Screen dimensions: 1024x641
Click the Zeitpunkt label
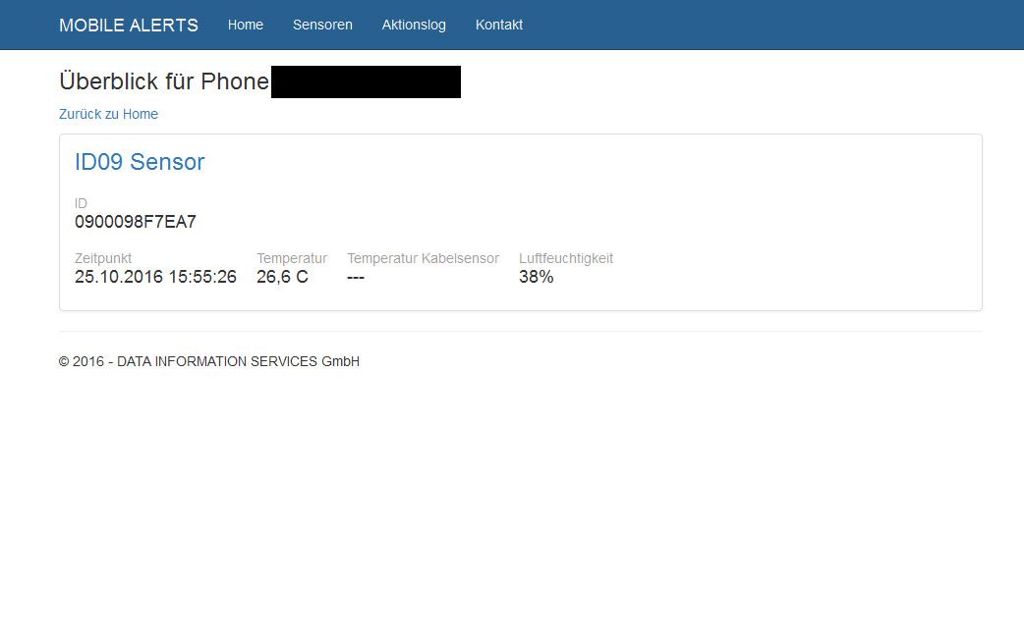(x=103, y=258)
